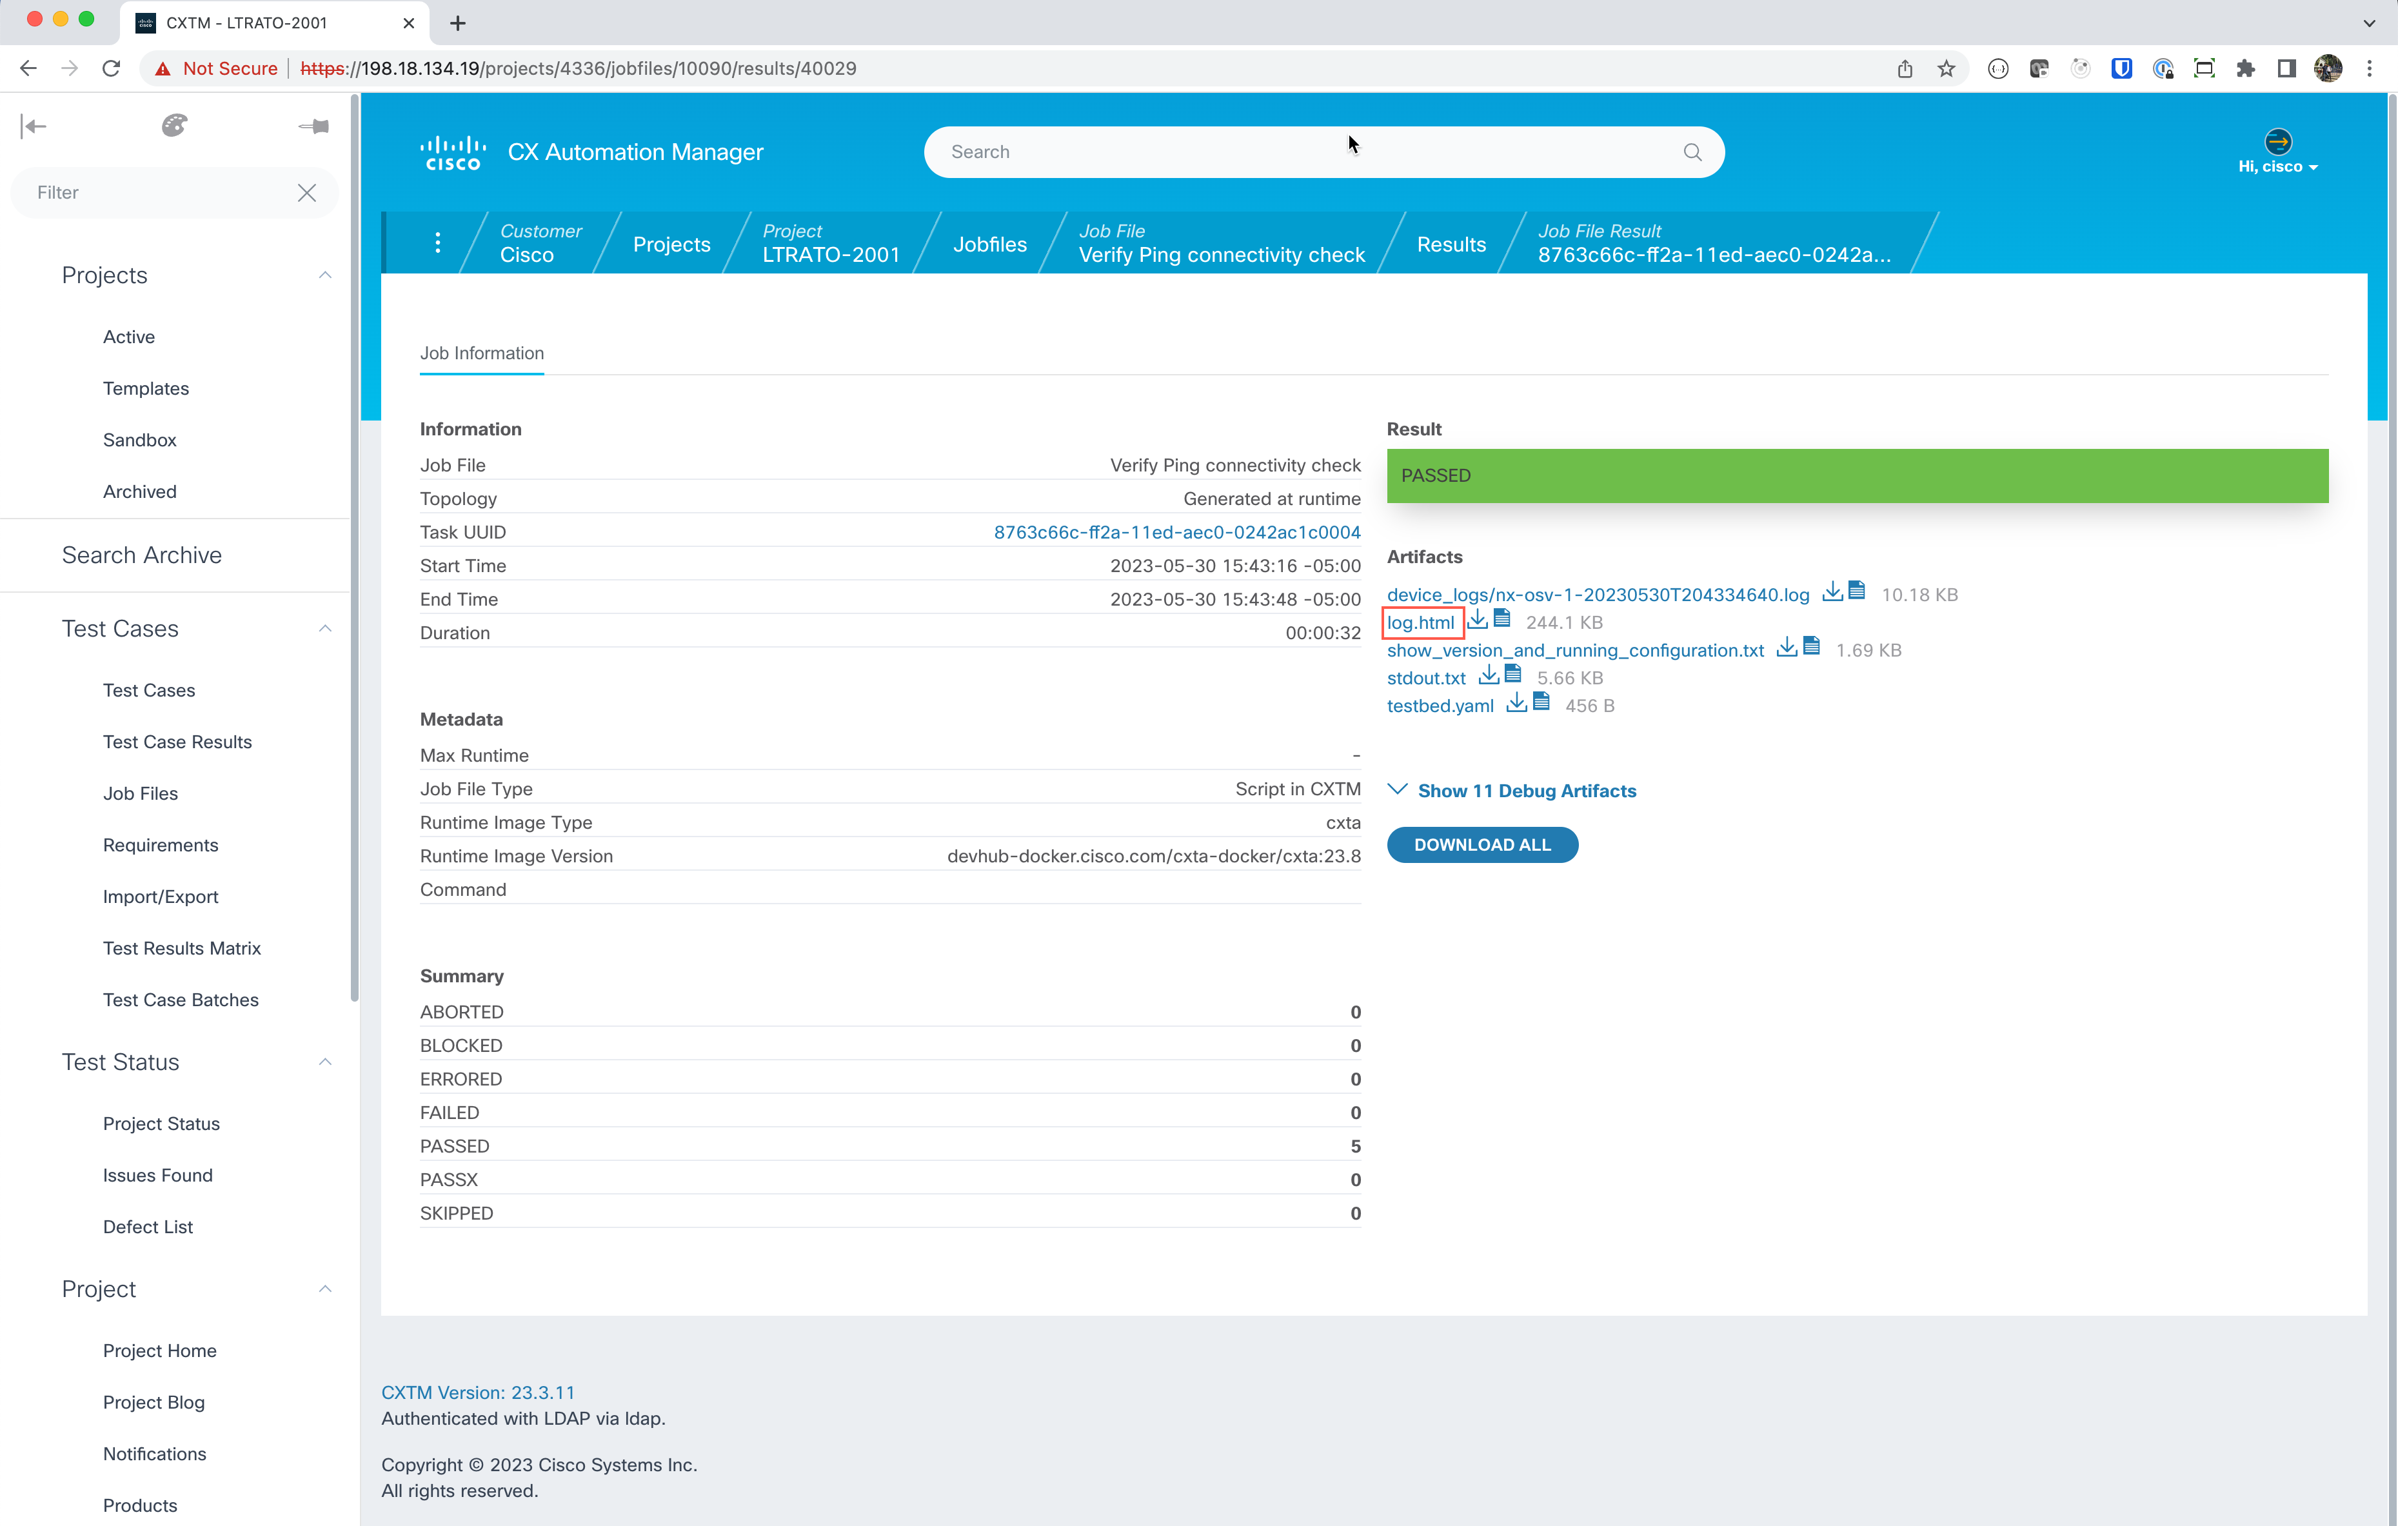Image resolution: width=2398 pixels, height=1526 pixels.
Task: Click the search magnifier icon
Action: [x=1692, y=152]
